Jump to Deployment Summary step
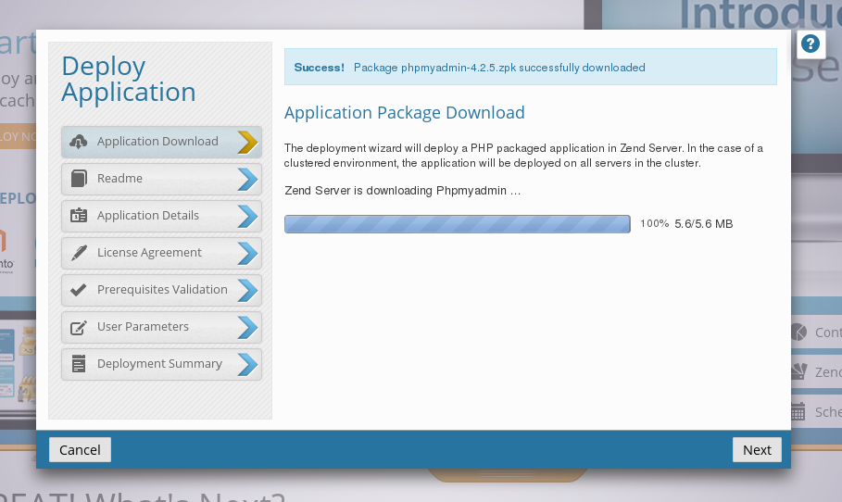 [x=161, y=364]
